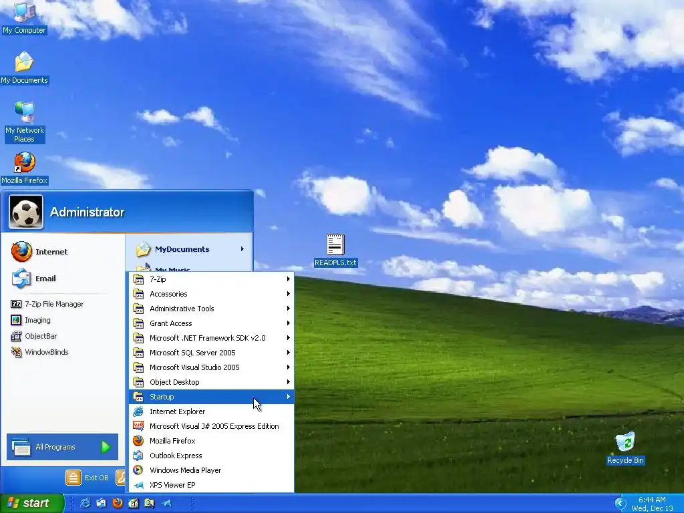
Task: Click the folder search quick launch icon
Action: click(x=149, y=504)
